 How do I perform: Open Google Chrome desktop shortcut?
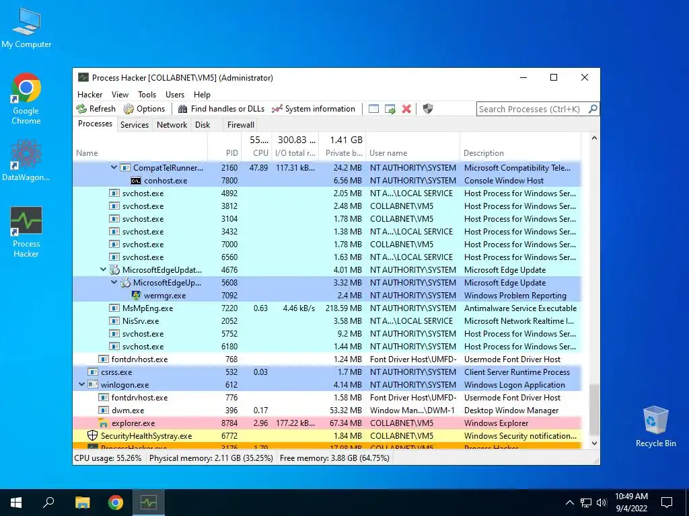coord(26,99)
